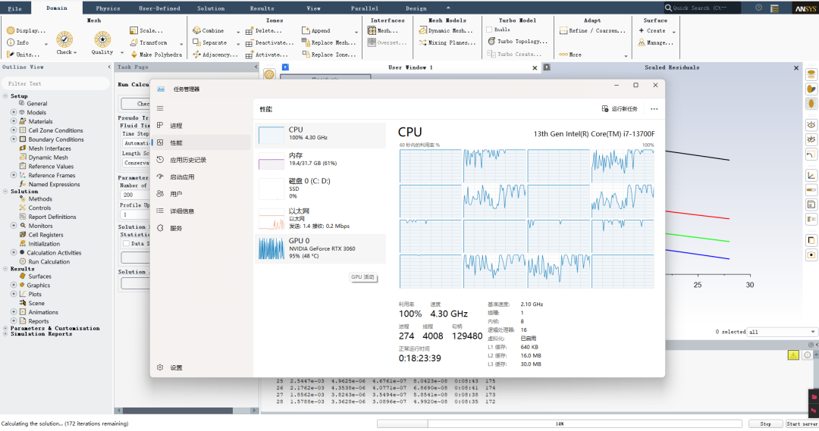Switch to the Physics ribbon tab
Image resolution: width=819 pixels, height=431 pixels.
(x=108, y=8)
